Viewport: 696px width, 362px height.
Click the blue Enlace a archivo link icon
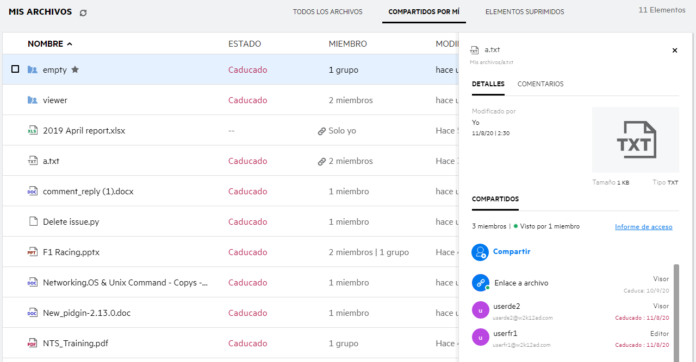click(480, 283)
